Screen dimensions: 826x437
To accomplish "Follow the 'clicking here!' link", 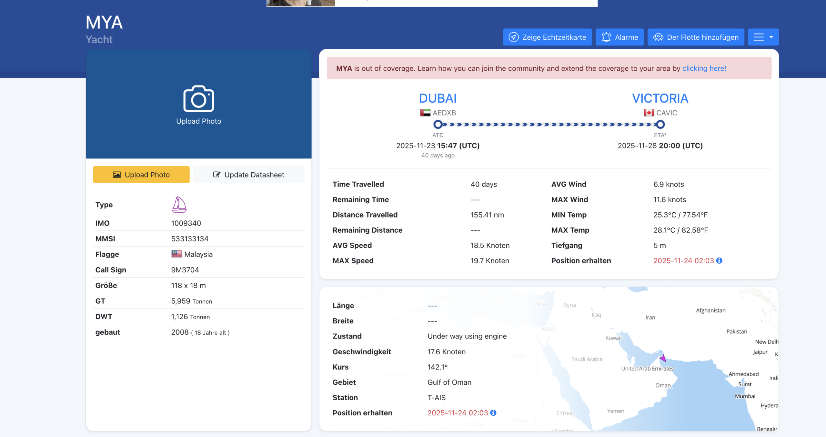I will click(704, 68).
